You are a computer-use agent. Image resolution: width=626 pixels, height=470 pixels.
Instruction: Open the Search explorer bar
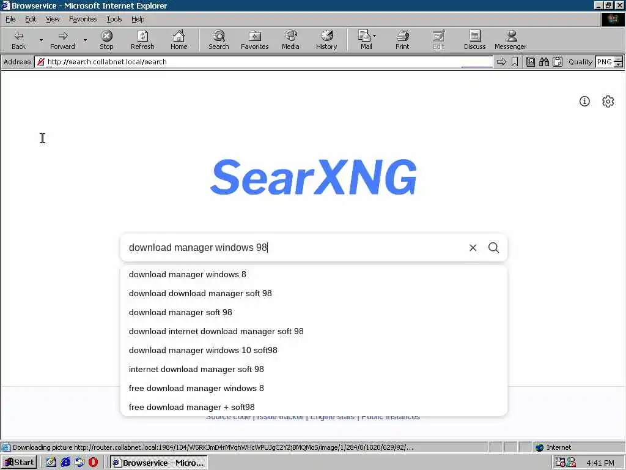[219, 40]
